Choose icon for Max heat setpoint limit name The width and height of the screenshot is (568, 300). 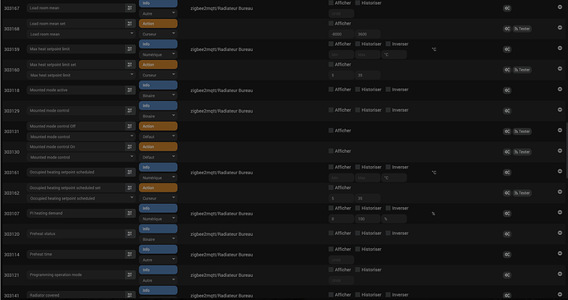[130, 48]
